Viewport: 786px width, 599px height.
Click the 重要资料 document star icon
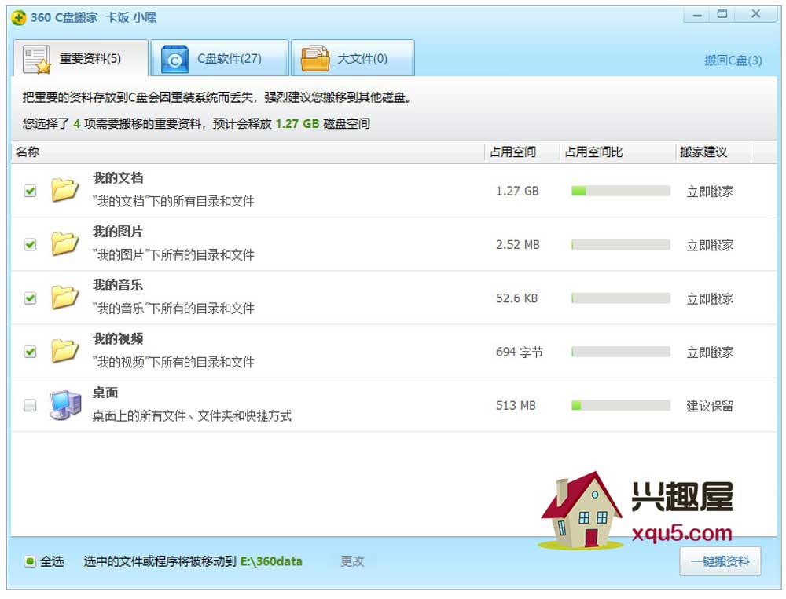(x=37, y=59)
